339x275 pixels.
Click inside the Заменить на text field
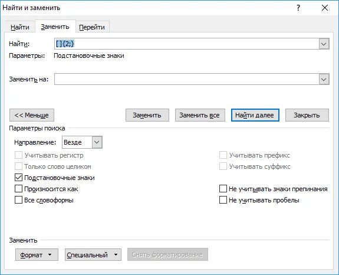187,80
